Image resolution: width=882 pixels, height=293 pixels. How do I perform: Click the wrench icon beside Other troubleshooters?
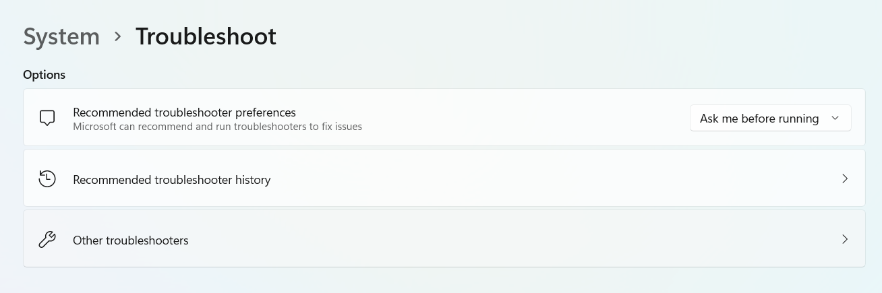[47, 240]
